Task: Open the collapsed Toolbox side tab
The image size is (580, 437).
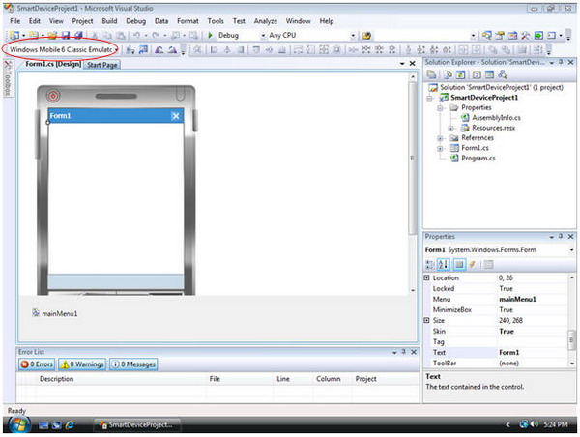Action: 8,77
